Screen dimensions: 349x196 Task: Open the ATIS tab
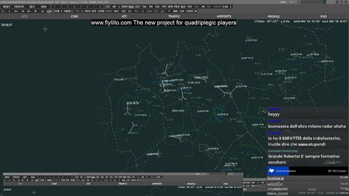pyautogui.click(x=25, y=16)
